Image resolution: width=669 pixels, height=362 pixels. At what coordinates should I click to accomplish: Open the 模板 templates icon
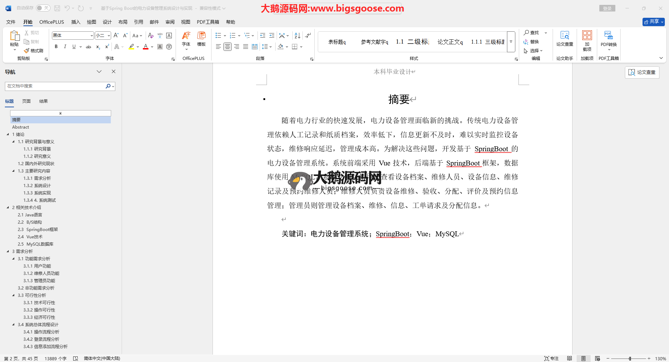click(201, 38)
